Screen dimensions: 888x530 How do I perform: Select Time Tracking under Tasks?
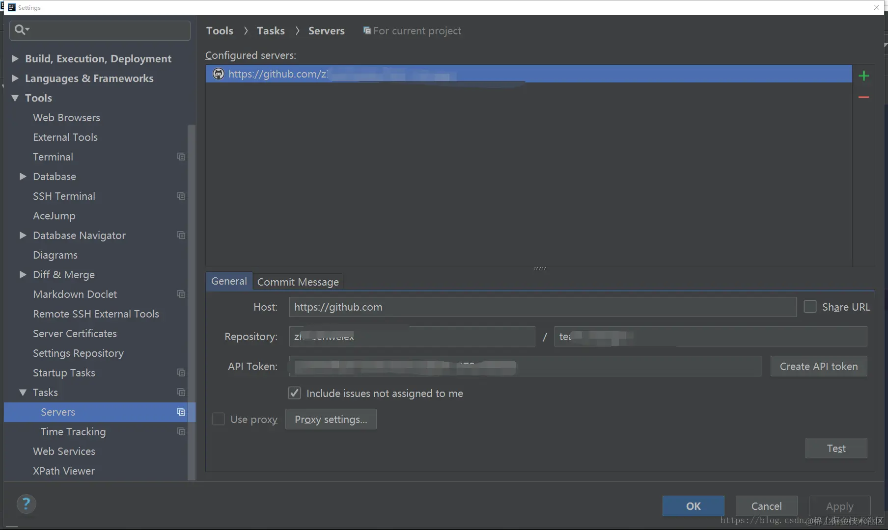(73, 431)
